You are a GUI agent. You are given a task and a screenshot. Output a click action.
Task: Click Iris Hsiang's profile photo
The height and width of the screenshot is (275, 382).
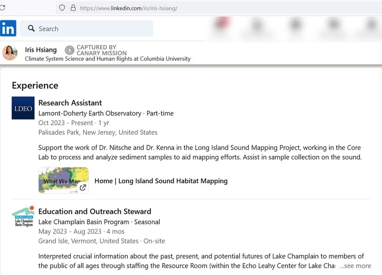10,53
